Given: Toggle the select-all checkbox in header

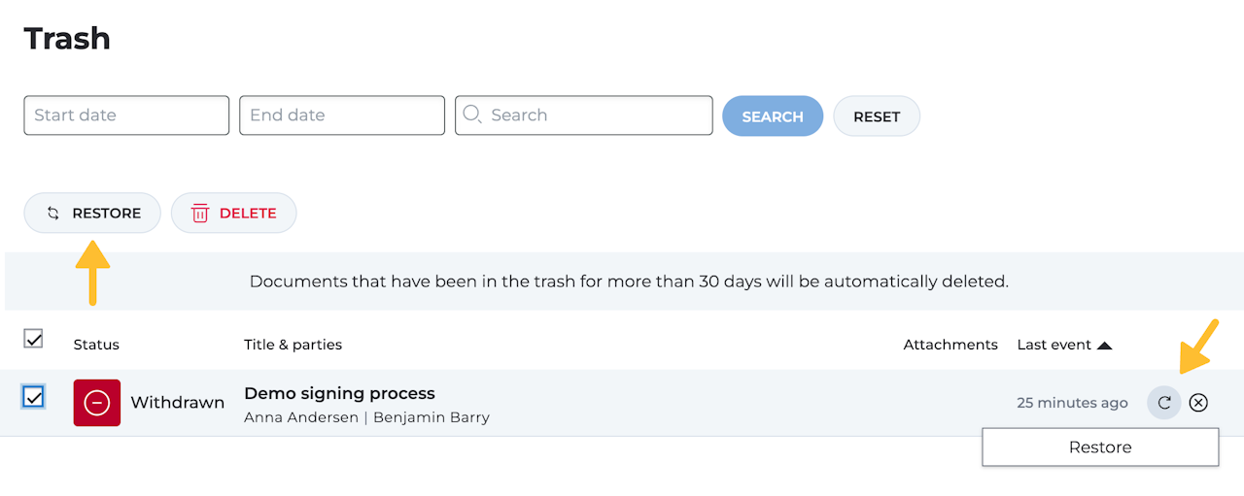Looking at the screenshot, I should click(33, 339).
